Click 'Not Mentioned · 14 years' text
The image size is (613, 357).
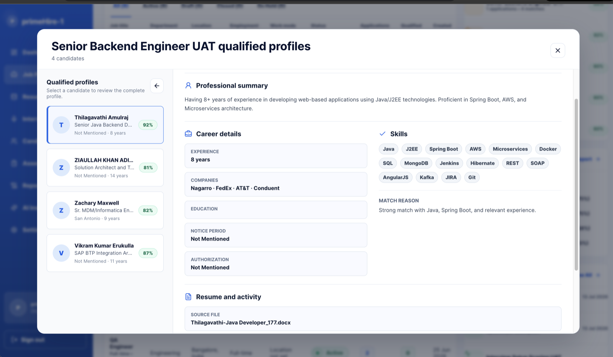click(x=101, y=176)
